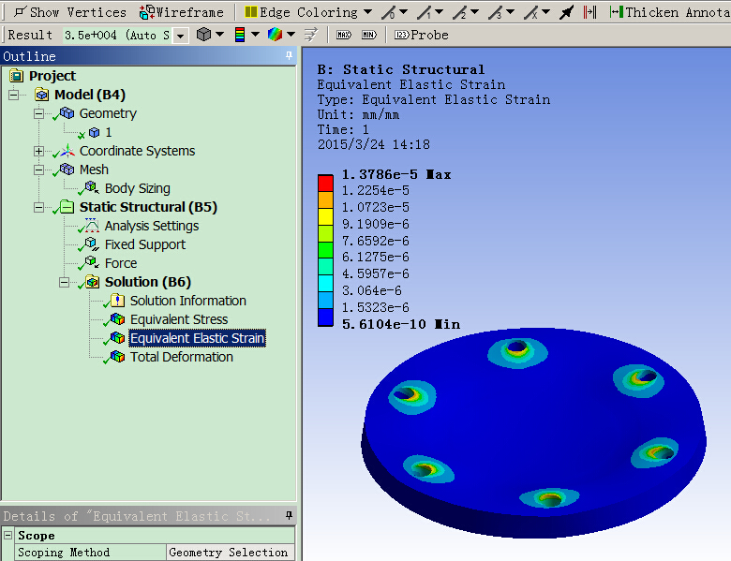
Task: Open the result scale factor combo box
Action: pyautogui.click(x=180, y=35)
